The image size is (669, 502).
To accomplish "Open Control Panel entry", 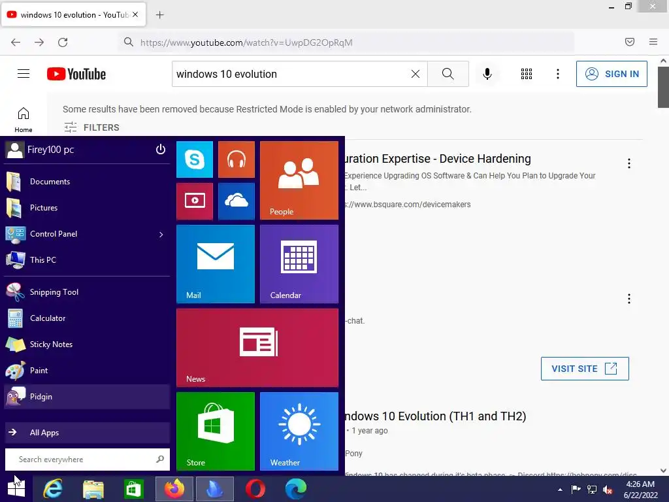I will (x=87, y=234).
